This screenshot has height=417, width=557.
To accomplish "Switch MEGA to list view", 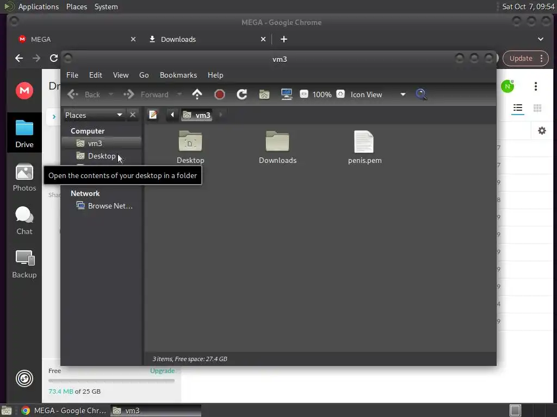I will point(518,108).
